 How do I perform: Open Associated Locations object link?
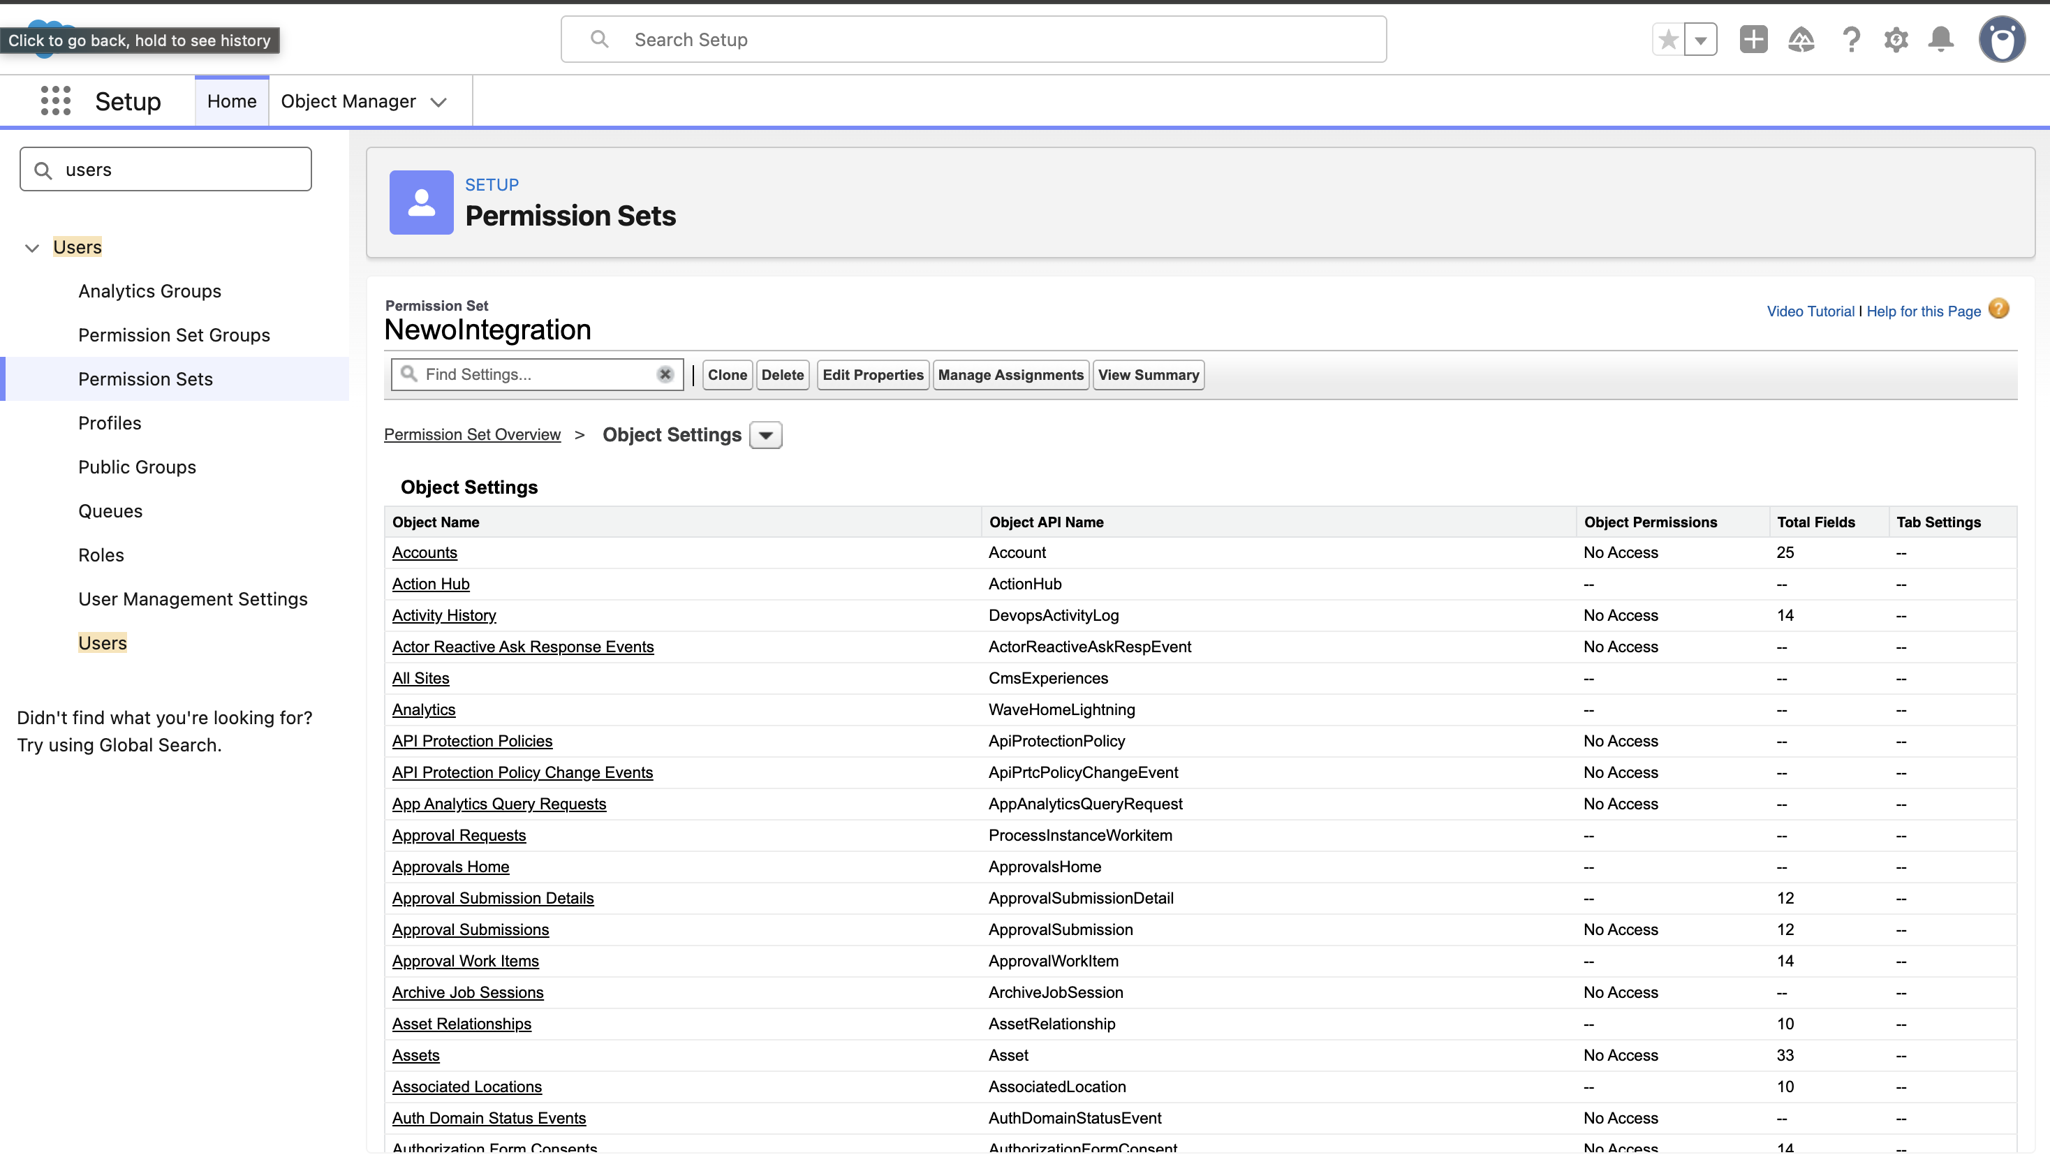click(x=467, y=1086)
